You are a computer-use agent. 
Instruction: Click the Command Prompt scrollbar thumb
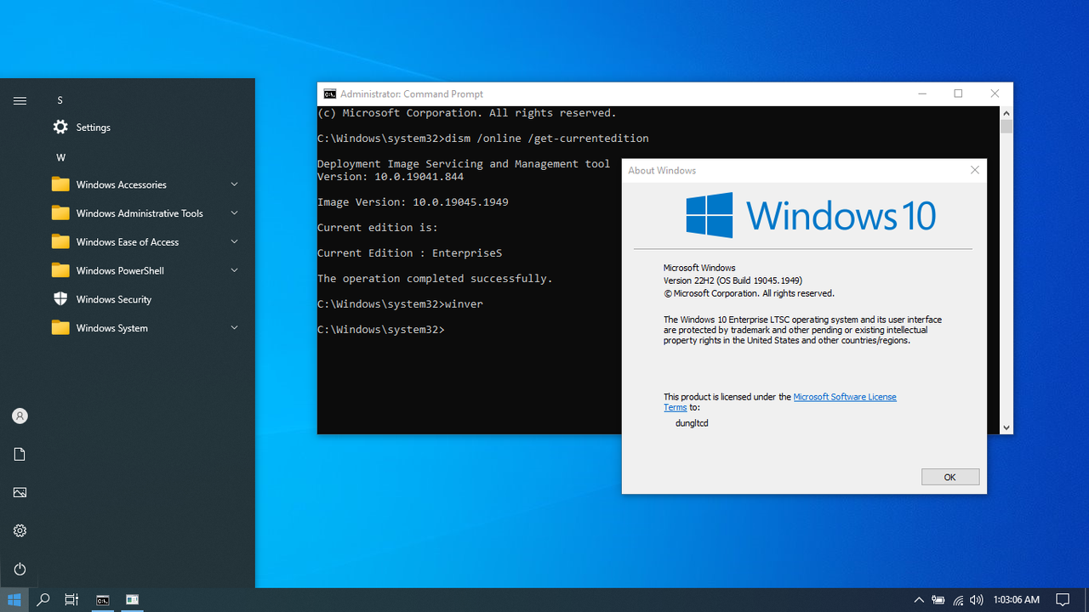tap(1006, 127)
